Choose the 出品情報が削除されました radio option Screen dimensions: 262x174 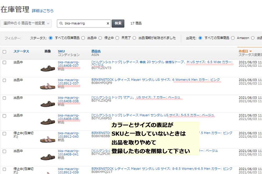(134, 38)
